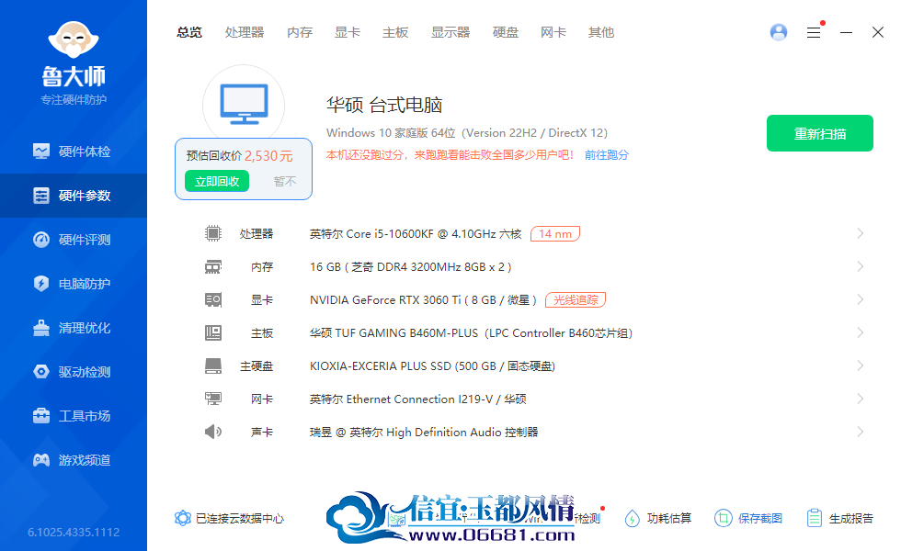Click the Windows 10 家庭版 version text
This screenshot has width=901, height=551.
click(467, 132)
